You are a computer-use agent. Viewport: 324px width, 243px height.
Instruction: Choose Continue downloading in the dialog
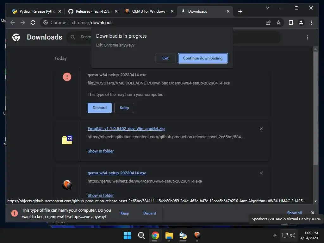tap(203, 58)
